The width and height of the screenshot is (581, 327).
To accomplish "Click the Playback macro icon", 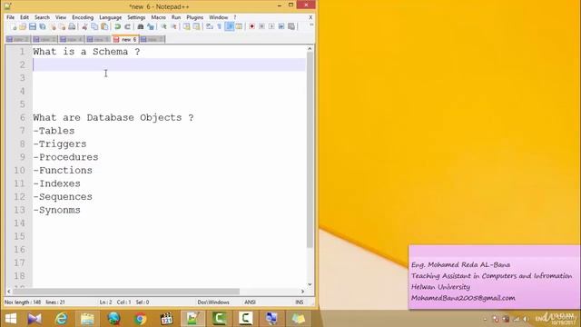I will click(271, 26).
